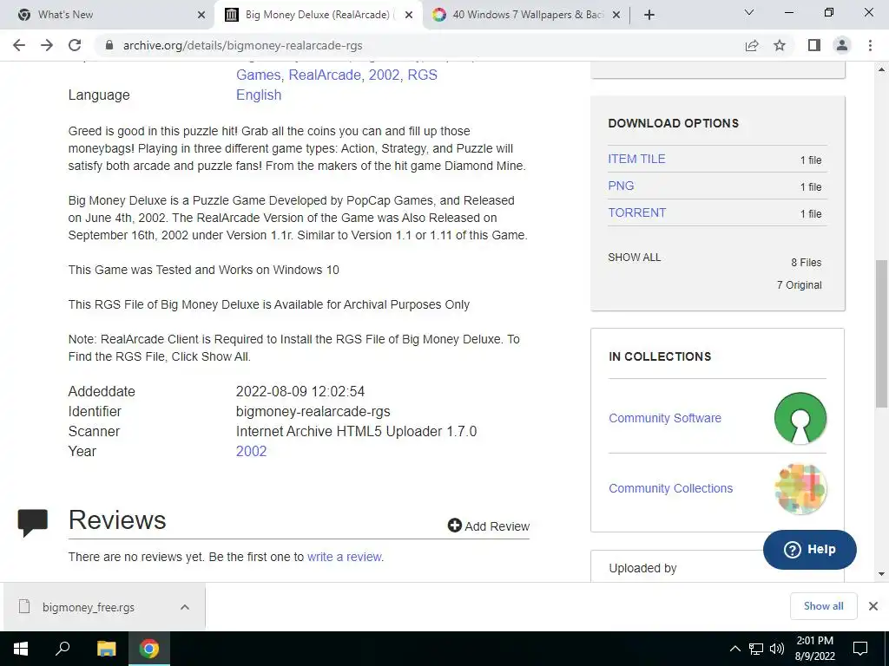Close the 40 Windows 7 Wallpapers tab
The height and width of the screenshot is (666, 889).
coord(616,15)
